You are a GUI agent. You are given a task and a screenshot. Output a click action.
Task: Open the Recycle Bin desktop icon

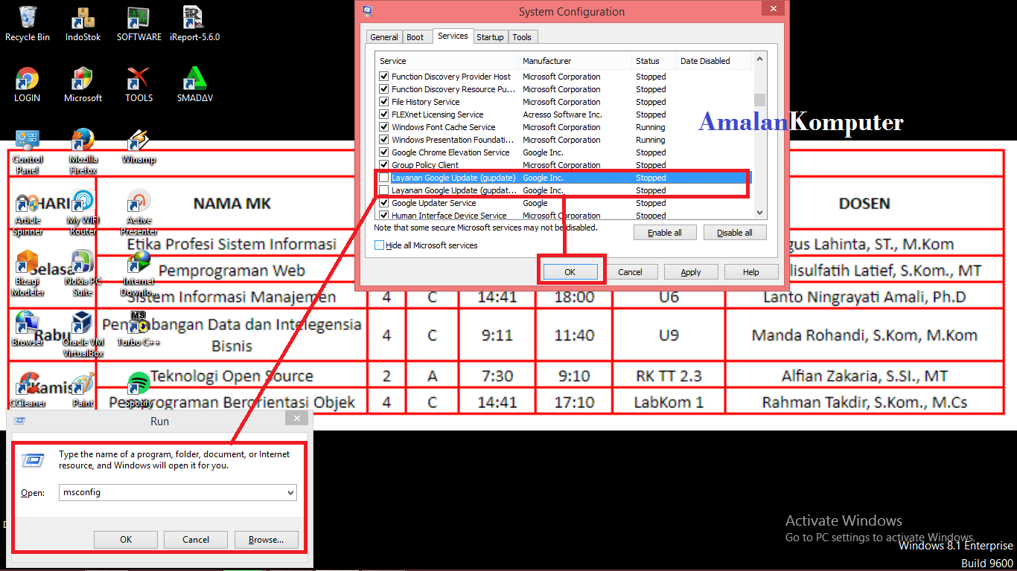click(28, 23)
